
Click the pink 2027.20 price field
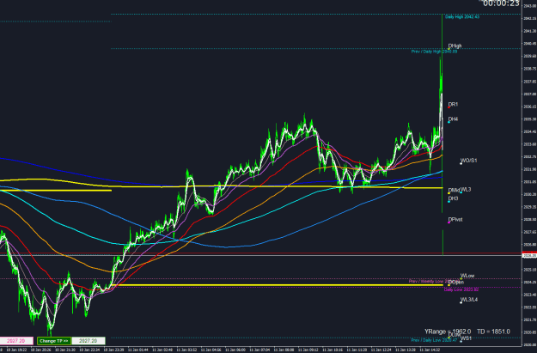pos(16,341)
